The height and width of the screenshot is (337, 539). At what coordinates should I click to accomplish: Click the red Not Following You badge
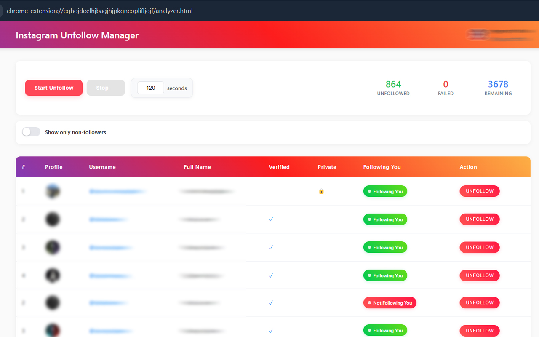click(390, 302)
